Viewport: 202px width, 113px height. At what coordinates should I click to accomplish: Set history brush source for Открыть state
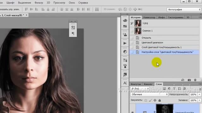pyautogui.click(x=132, y=38)
